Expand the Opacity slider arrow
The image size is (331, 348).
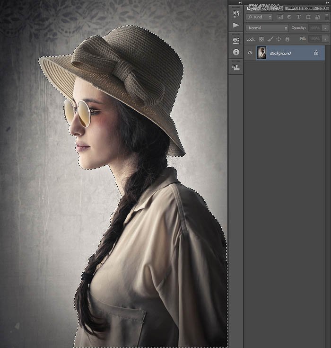(325, 28)
